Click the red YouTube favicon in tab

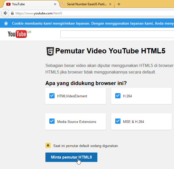click(x=8, y=4)
